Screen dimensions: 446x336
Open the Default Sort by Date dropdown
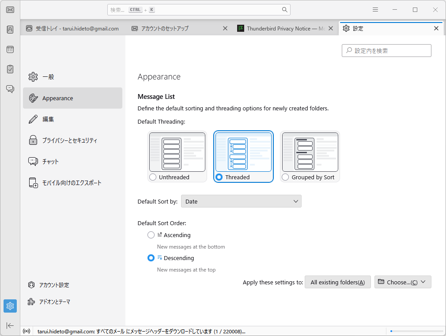tap(241, 201)
